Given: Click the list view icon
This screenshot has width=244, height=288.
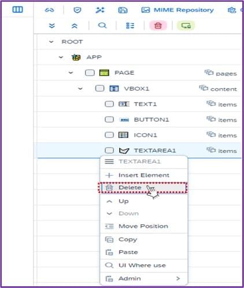Looking at the screenshot, I should tap(130, 25).
